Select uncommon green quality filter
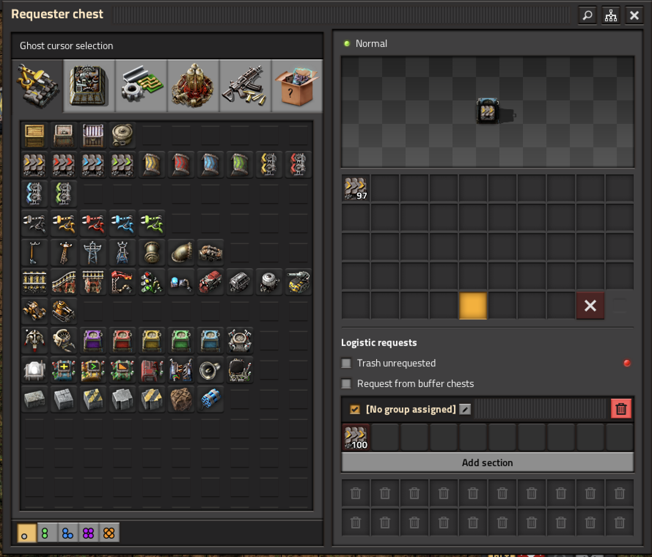Viewport: 652px width, 557px height. click(47, 532)
